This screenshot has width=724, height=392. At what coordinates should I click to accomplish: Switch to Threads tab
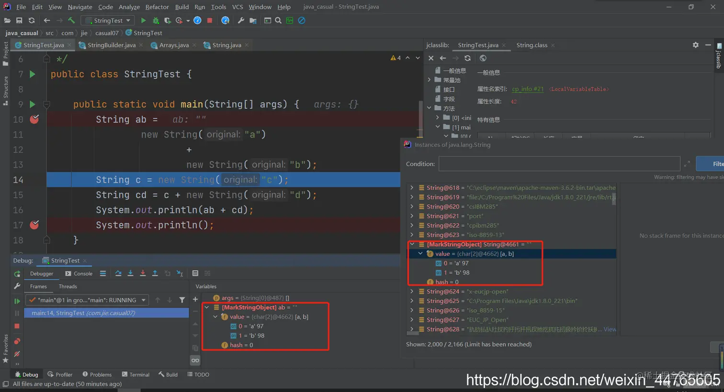pos(68,287)
